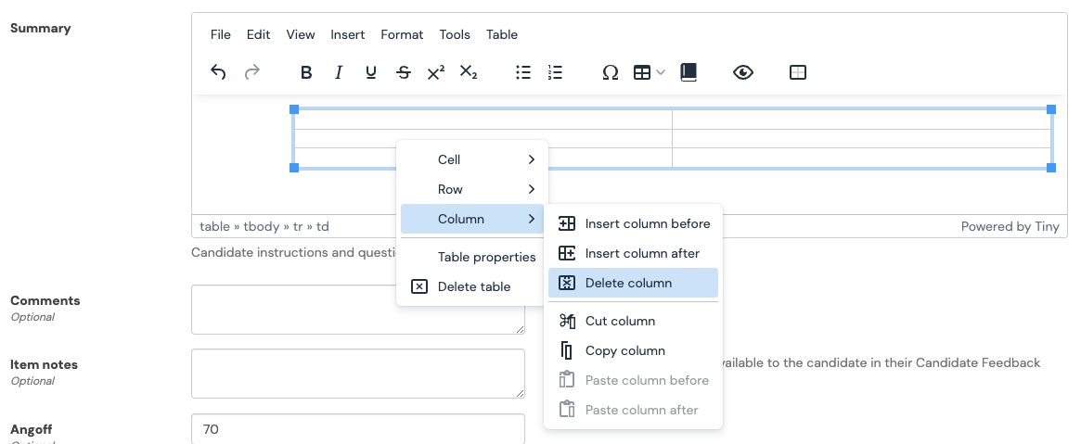Undo the last edit

pos(218,72)
